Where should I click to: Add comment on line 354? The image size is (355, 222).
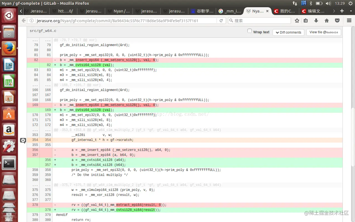coord(23,140)
